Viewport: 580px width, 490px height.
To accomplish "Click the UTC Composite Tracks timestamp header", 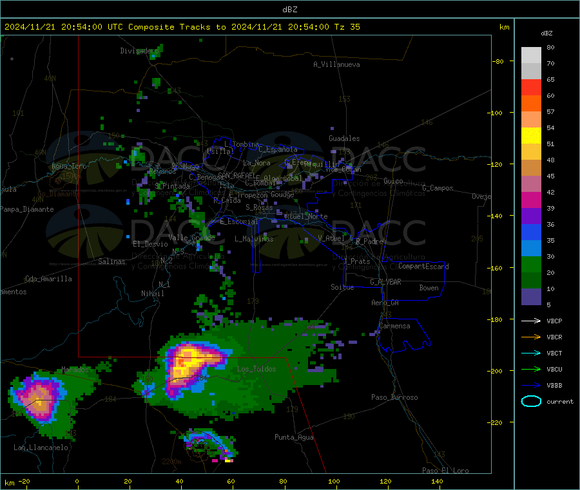I will [x=182, y=27].
